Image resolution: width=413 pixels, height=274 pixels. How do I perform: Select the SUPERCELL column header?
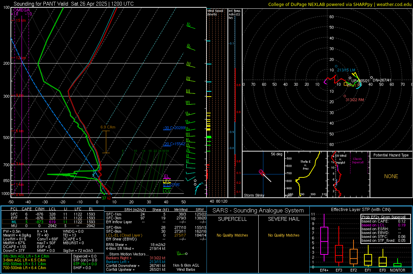pyautogui.click(x=232, y=219)
